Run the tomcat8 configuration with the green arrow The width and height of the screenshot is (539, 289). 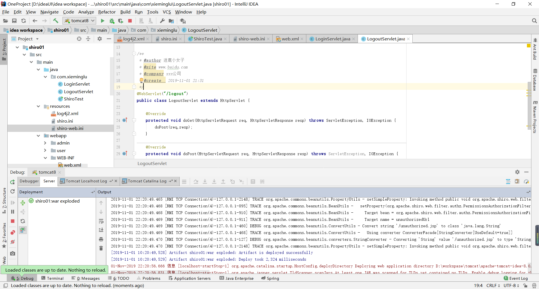pyautogui.click(x=102, y=20)
